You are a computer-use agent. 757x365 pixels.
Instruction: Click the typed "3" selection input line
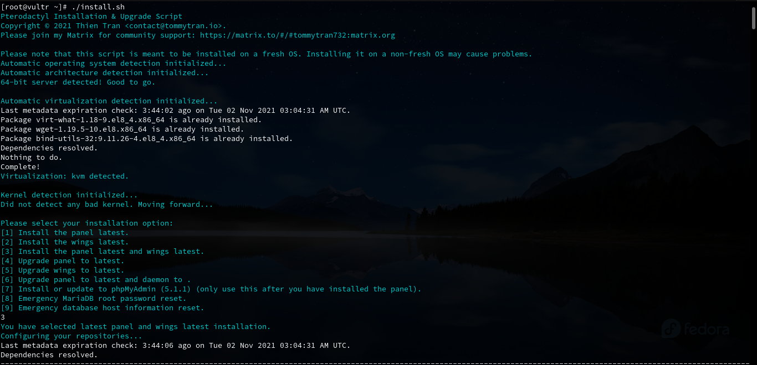pos(3,317)
